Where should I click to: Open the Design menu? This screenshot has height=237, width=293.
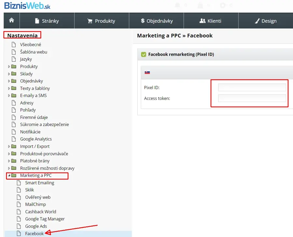pyautogui.click(x=266, y=21)
